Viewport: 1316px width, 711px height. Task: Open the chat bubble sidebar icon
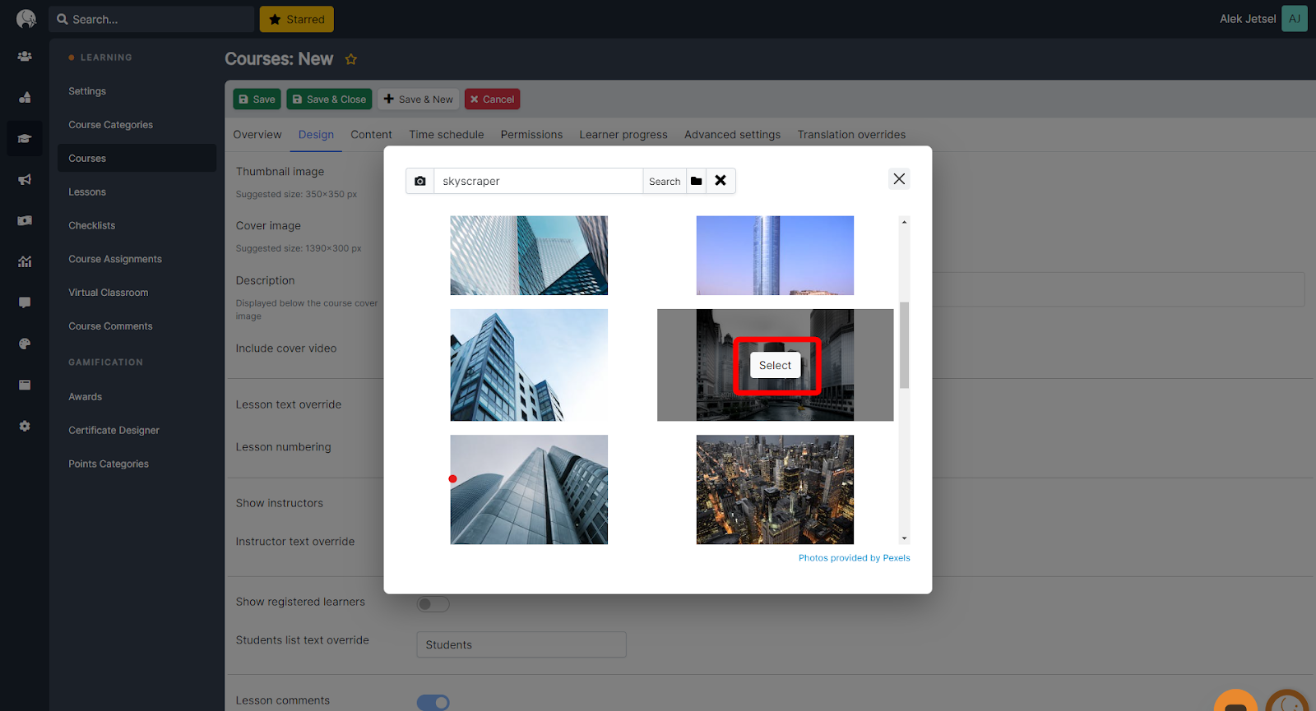click(x=25, y=302)
